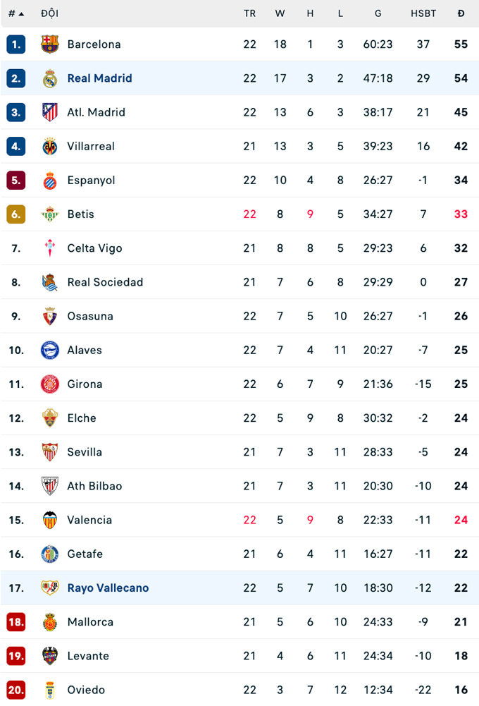Open the Celta Vigo team page
This screenshot has height=706, width=479.
click(94, 248)
